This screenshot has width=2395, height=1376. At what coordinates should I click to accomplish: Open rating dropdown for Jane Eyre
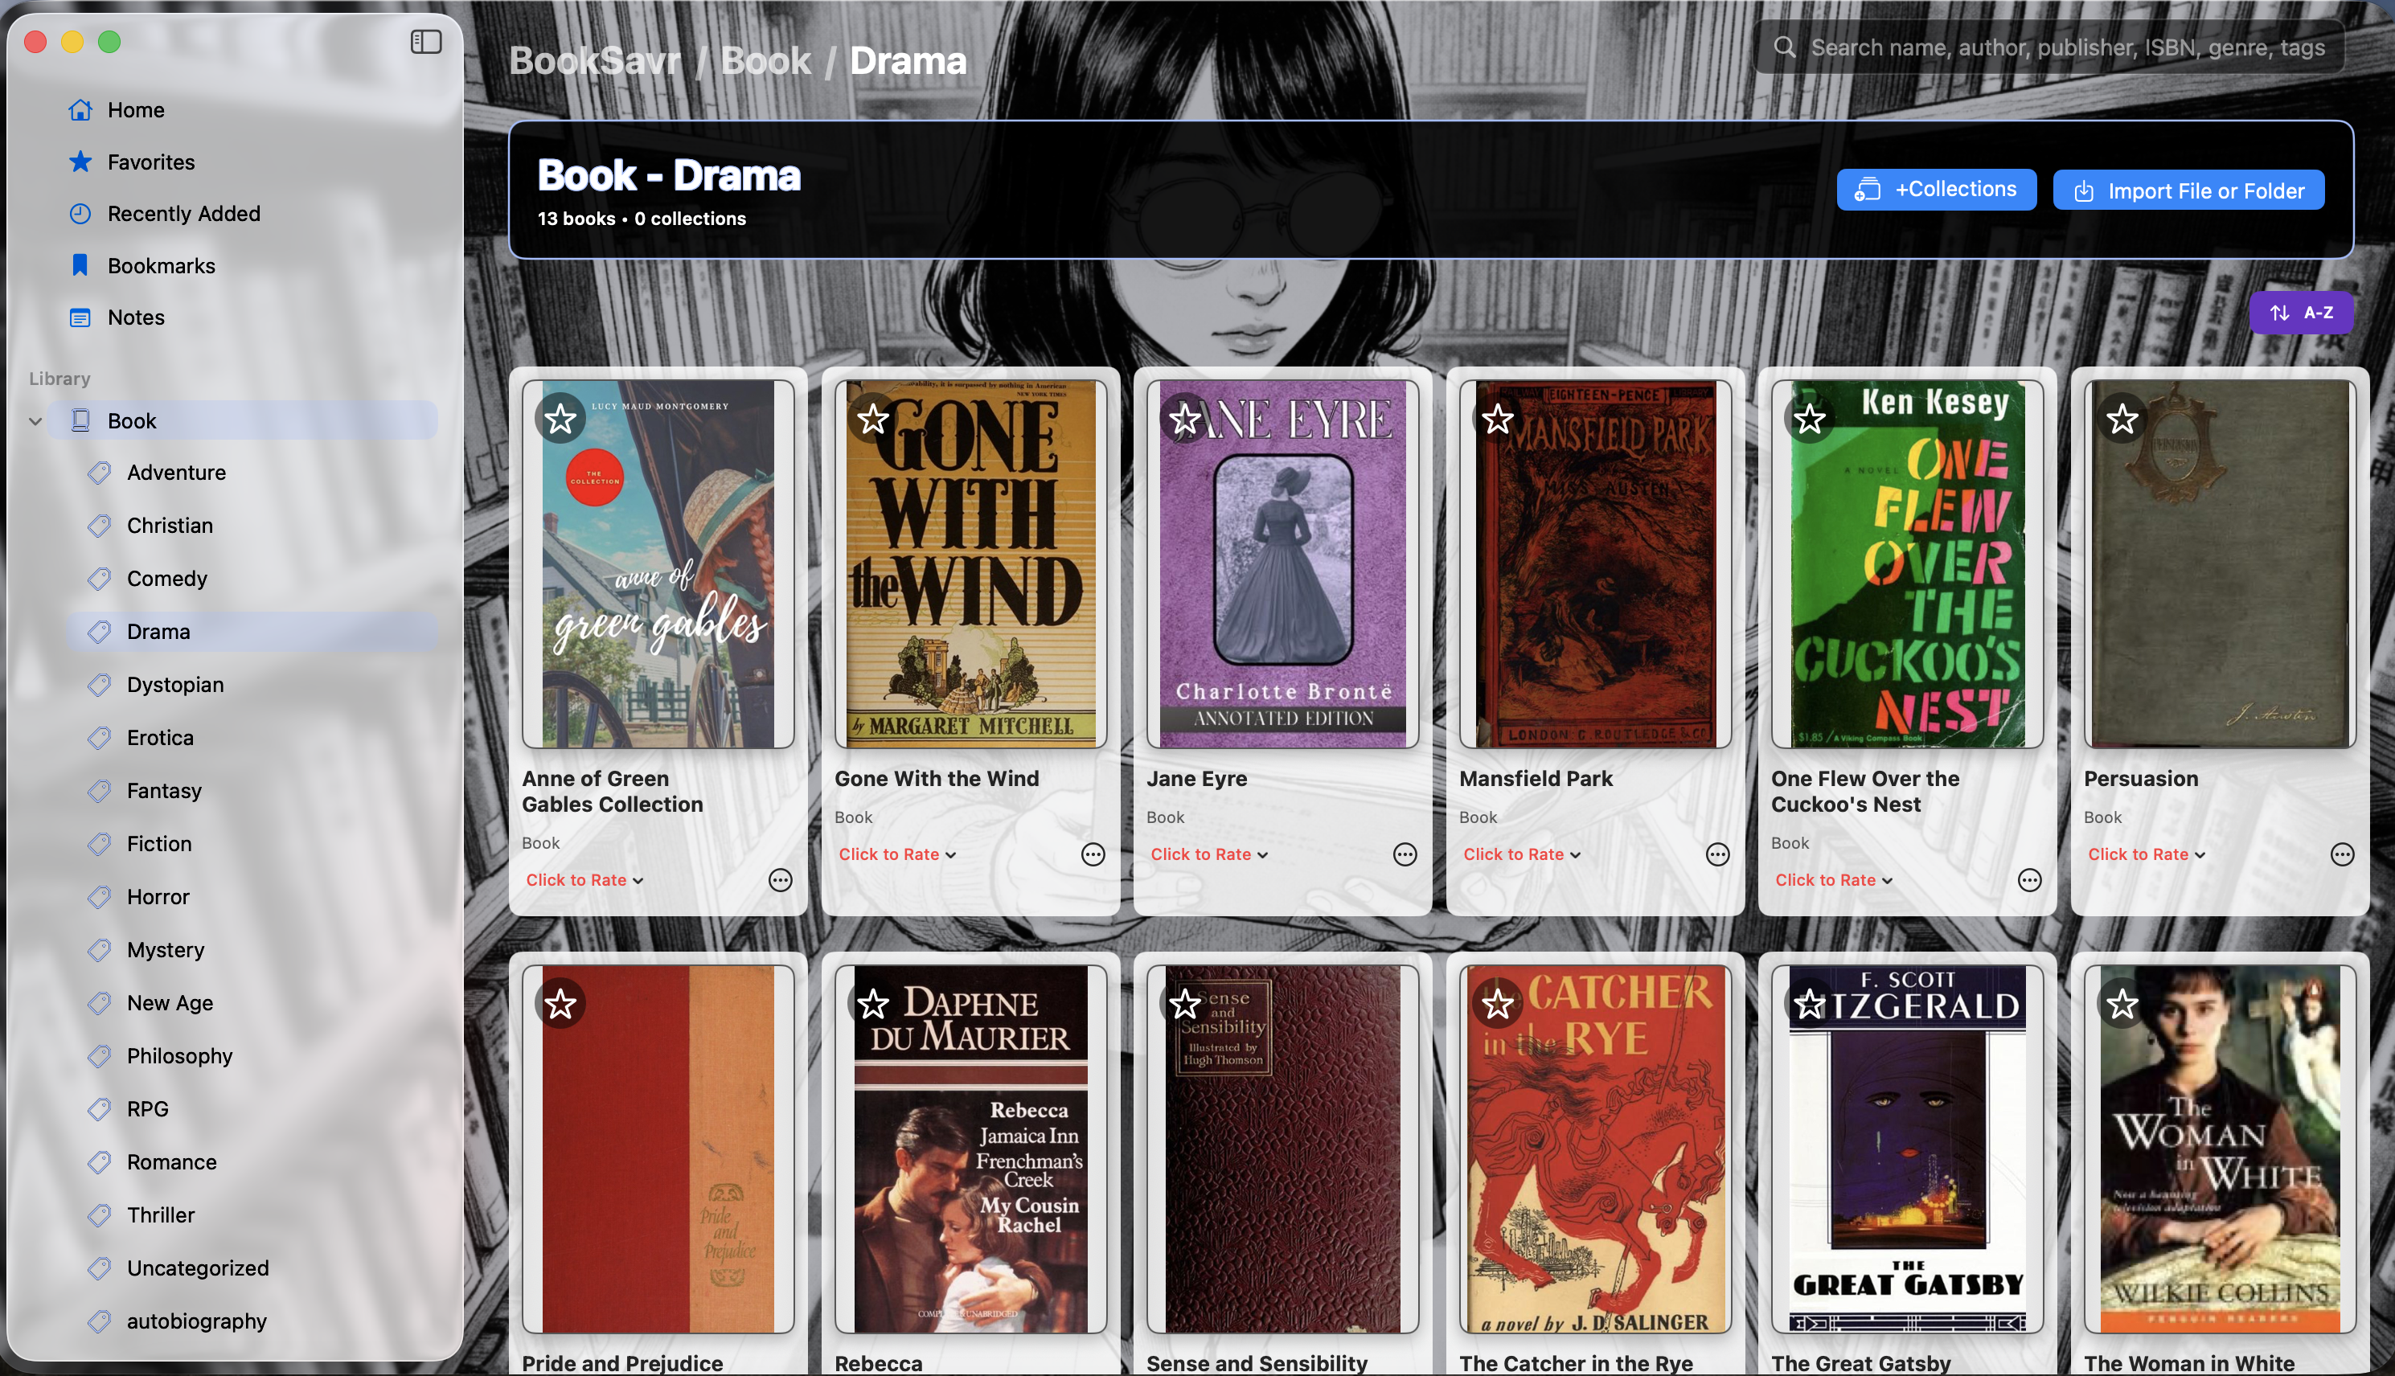pyautogui.click(x=1209, y=854)
